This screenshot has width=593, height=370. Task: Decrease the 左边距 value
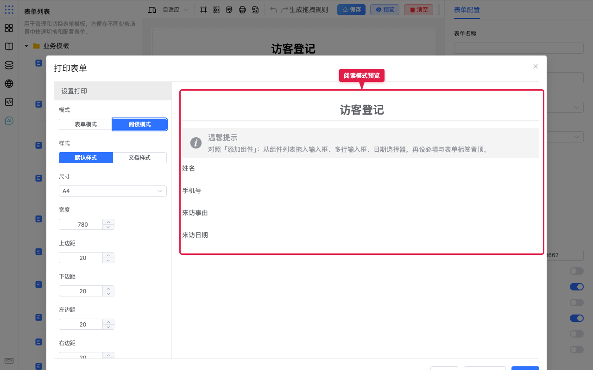[x=108, y=327]
